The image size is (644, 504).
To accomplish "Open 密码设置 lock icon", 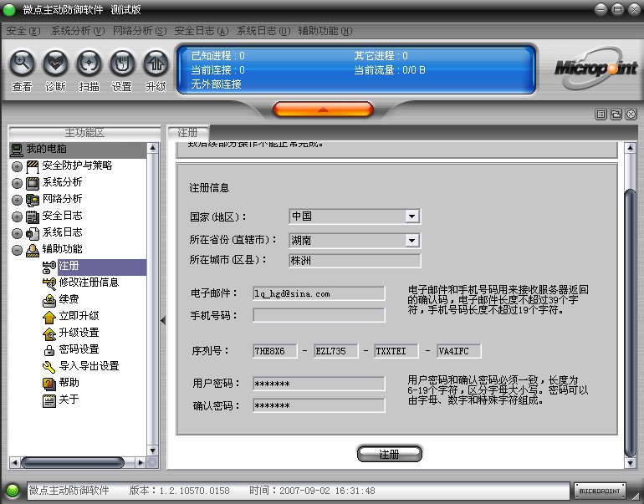I will point(49,350).
